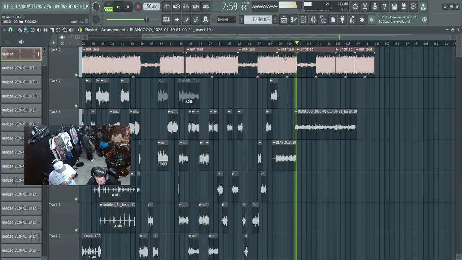This screenshot has width=462, height=260.
Task: Click the red record button
Action: point(138,7)
